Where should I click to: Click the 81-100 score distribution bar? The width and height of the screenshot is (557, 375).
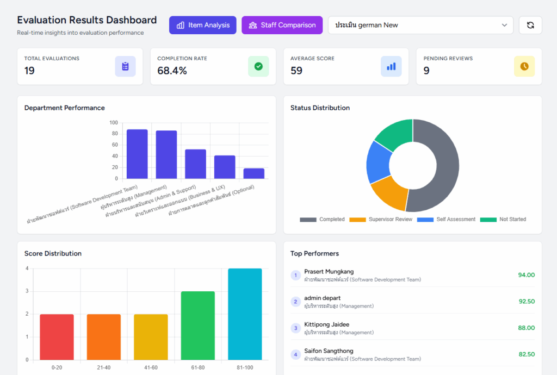click(x=245, y=314)
